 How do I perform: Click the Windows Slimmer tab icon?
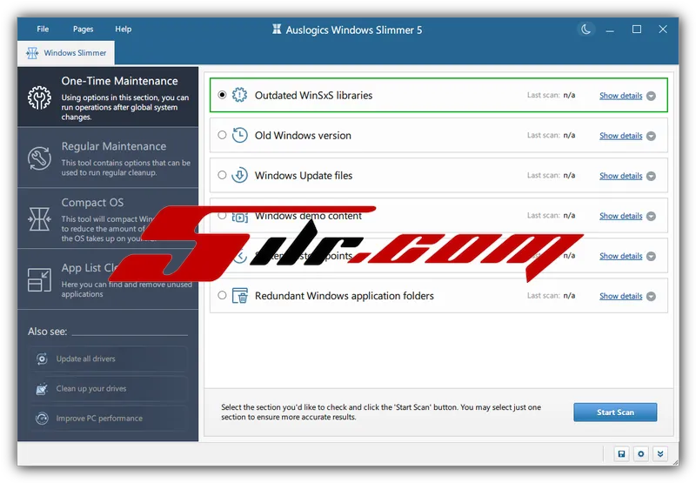32,53
